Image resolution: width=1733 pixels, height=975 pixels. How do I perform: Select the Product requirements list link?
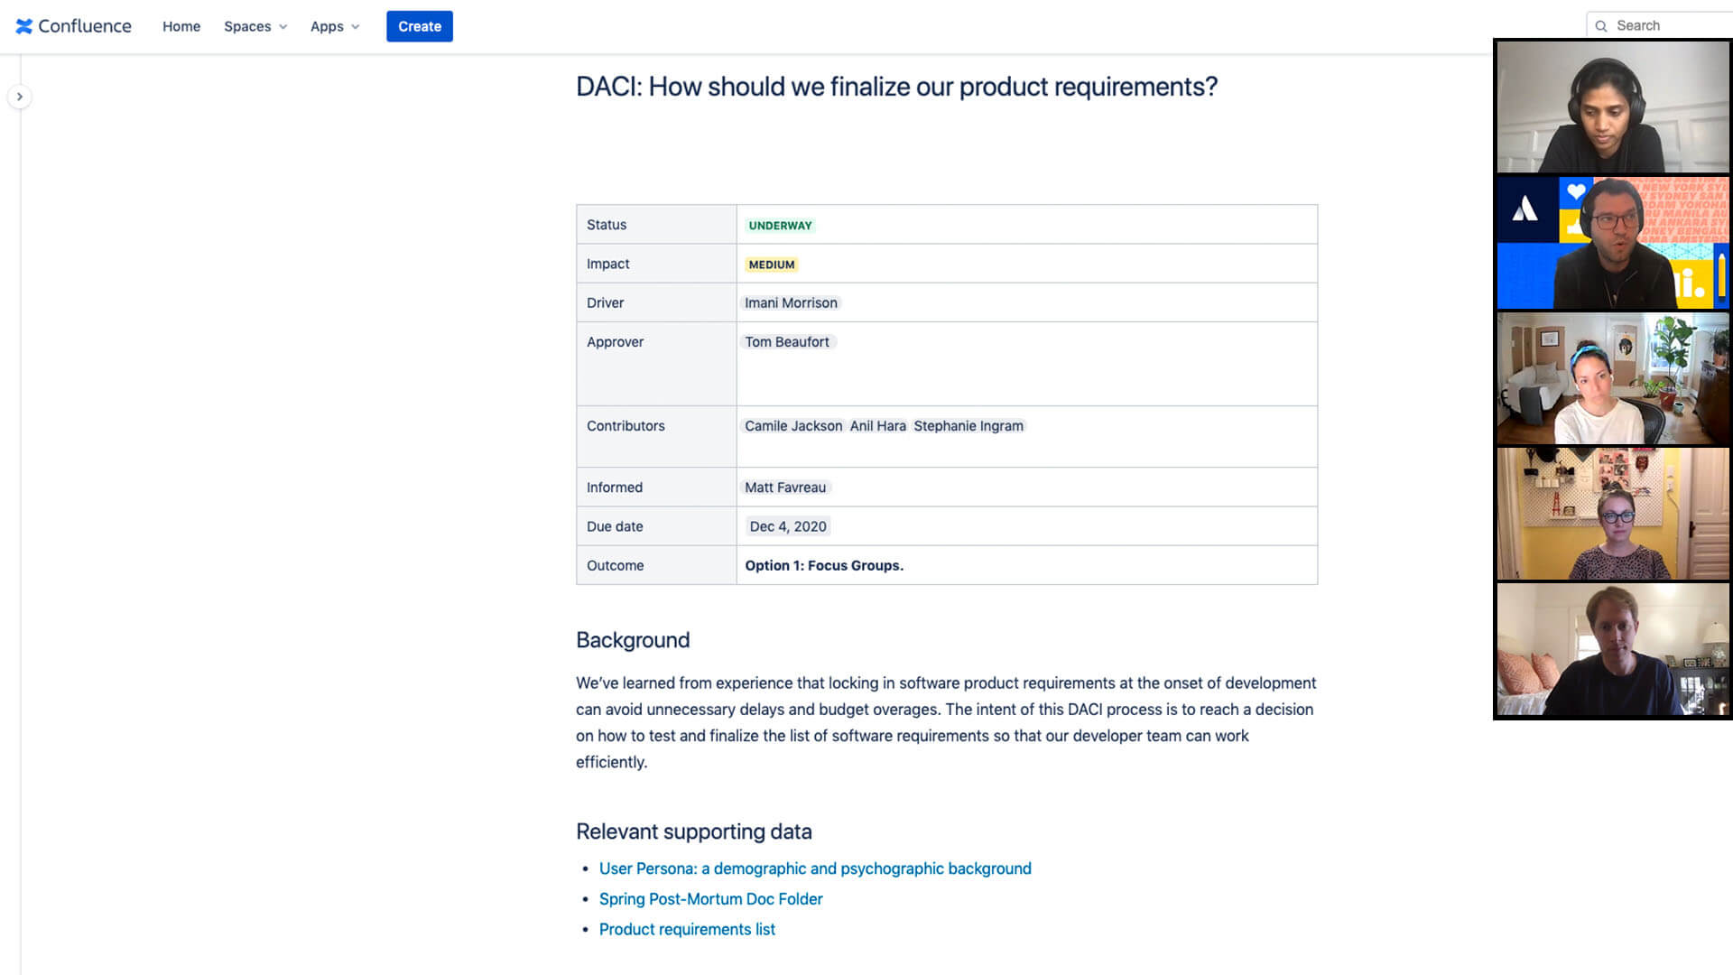point(687,929)
